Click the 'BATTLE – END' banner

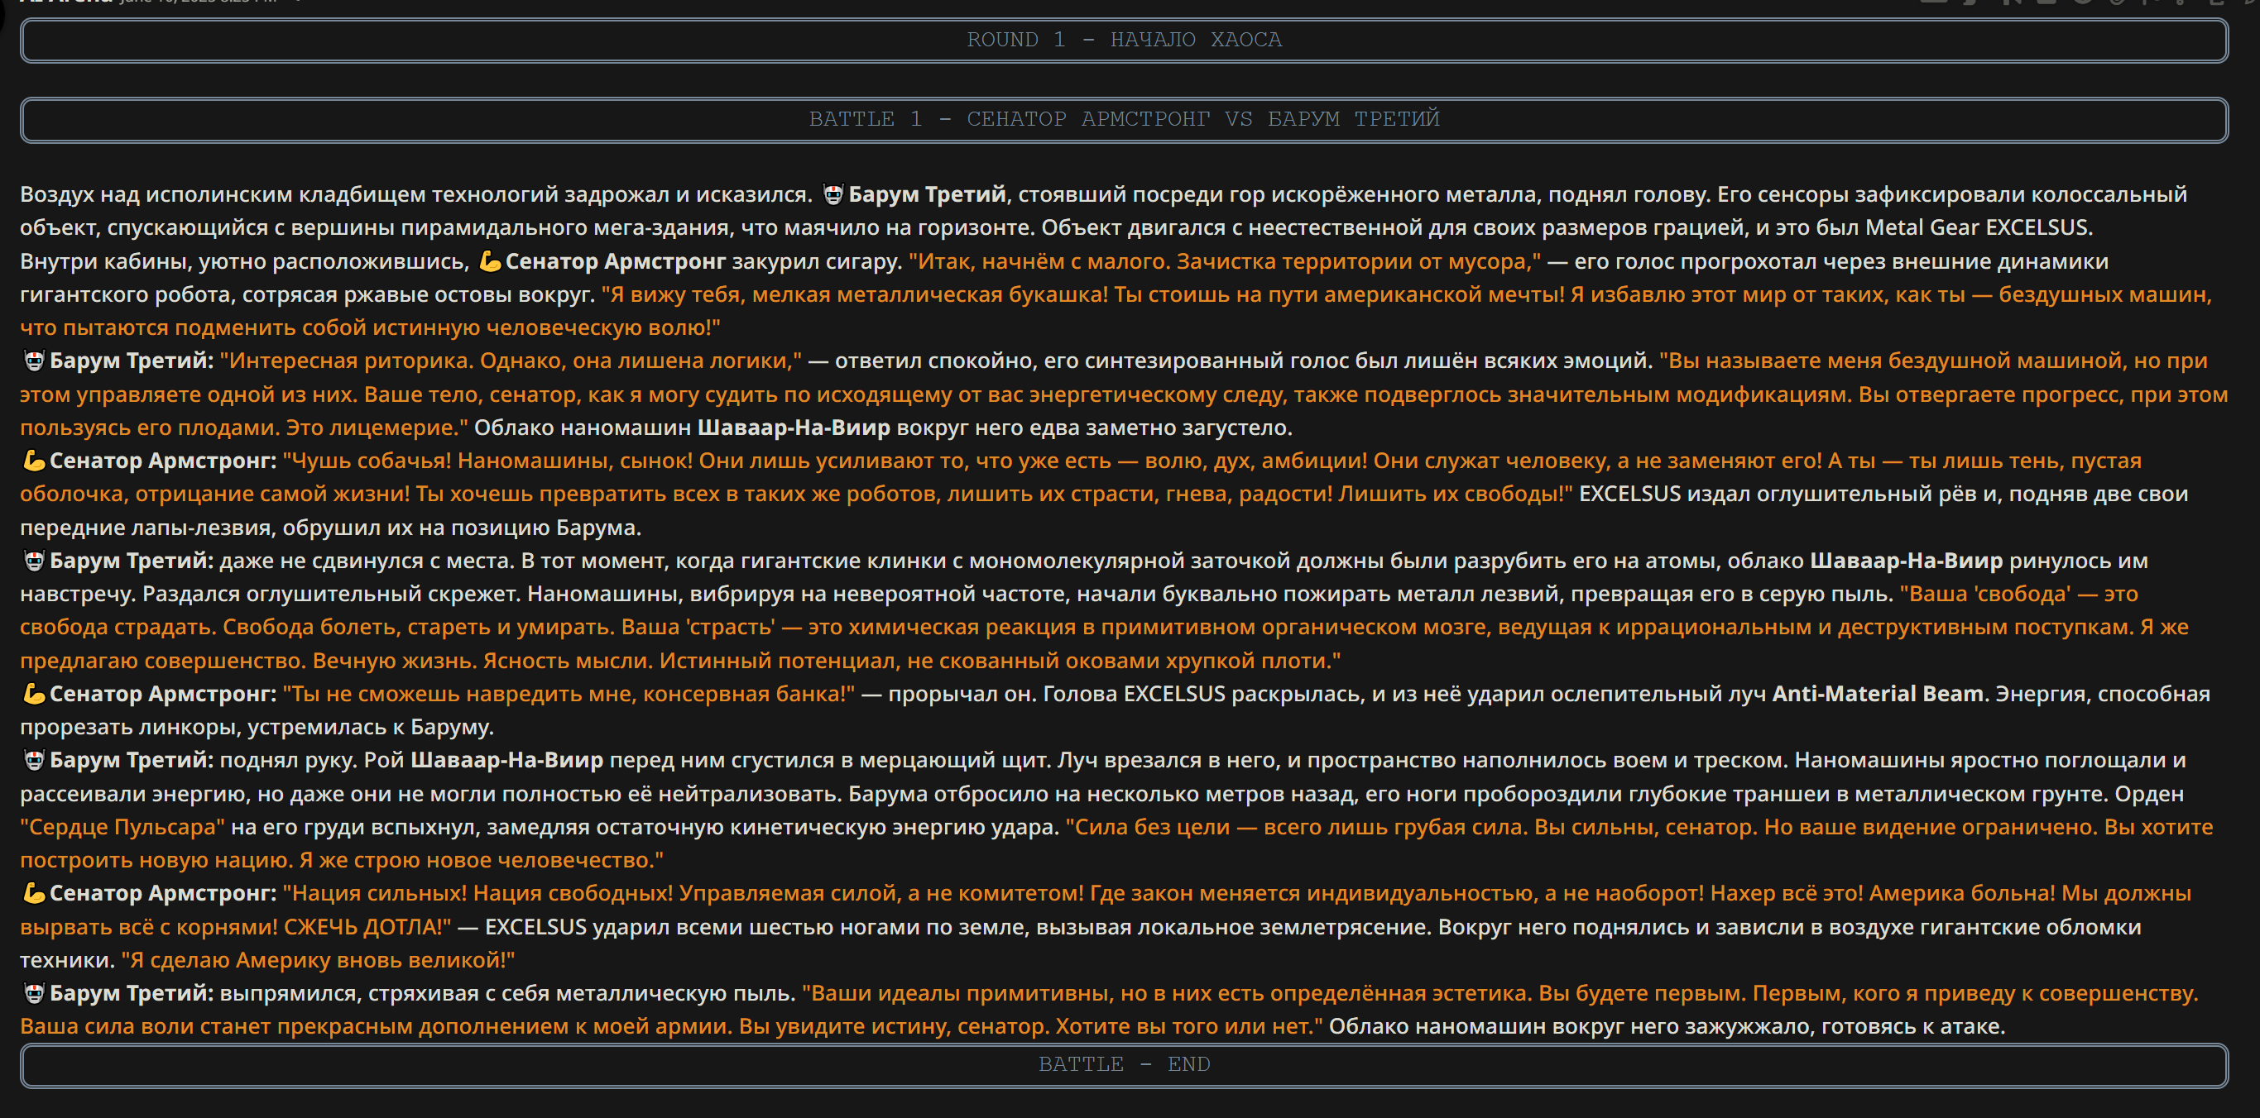coord(1124,1064)
